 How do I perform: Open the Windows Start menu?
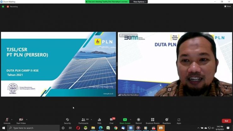pos(3,128)
